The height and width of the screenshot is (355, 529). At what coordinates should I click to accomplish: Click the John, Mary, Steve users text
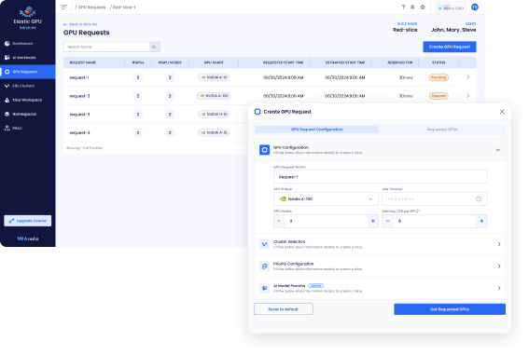(453, 30)
